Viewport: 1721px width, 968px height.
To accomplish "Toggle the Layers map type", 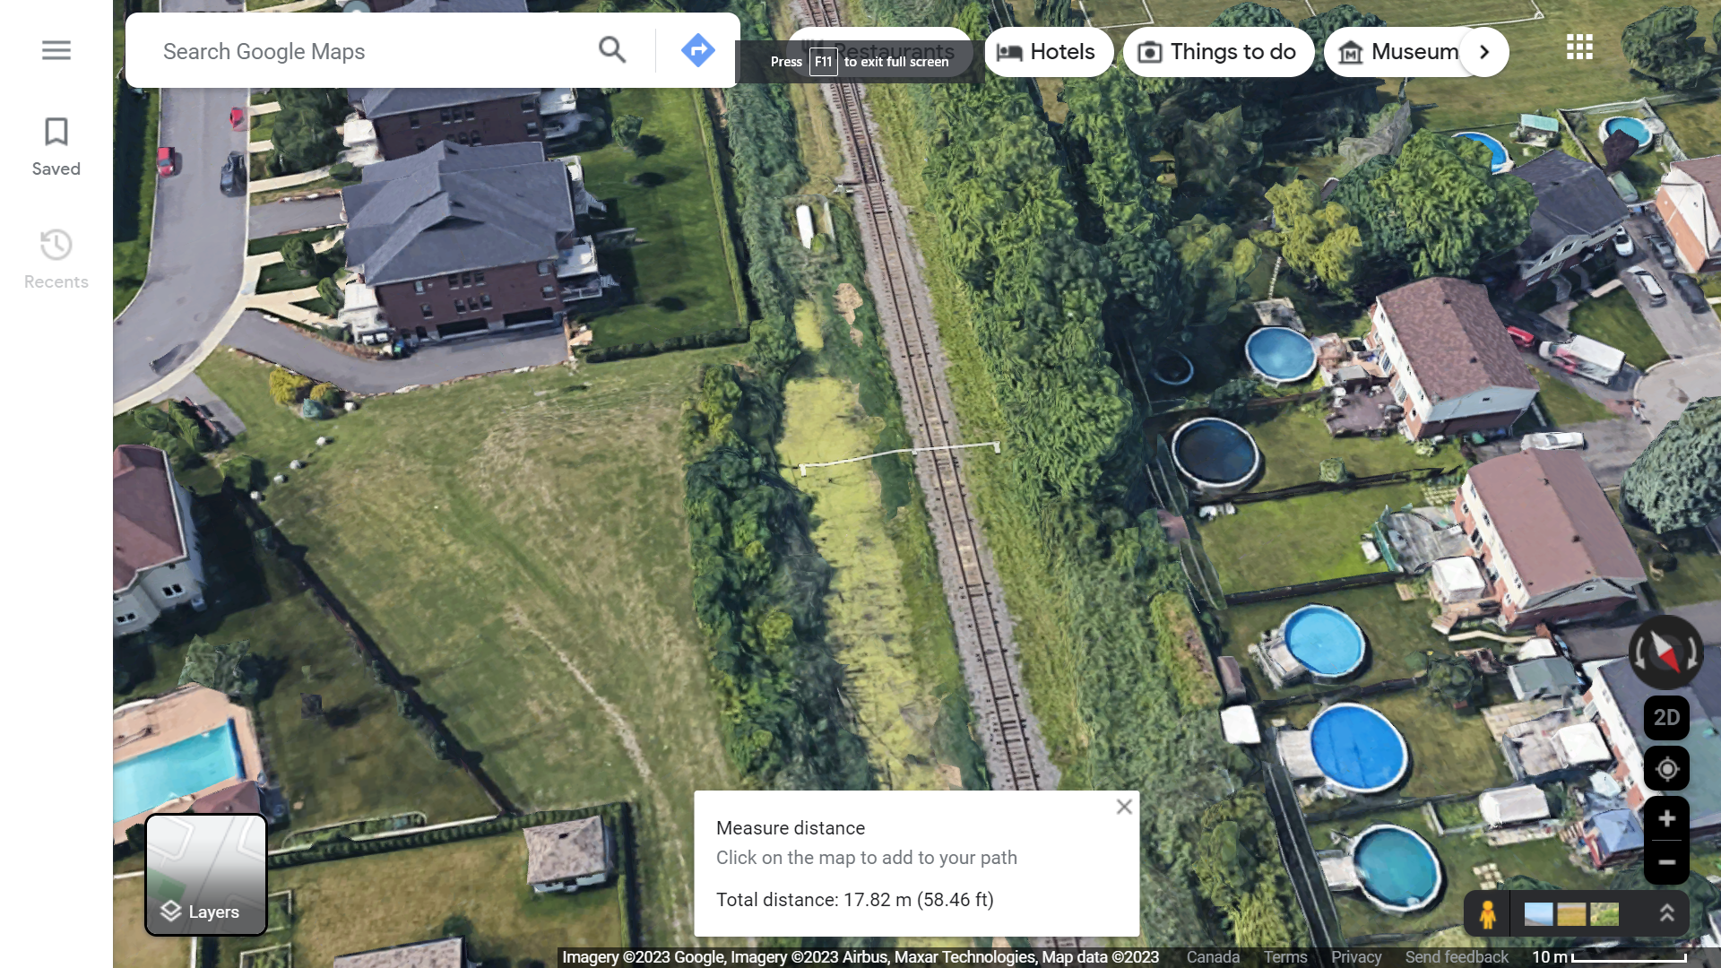I will (x=206, y=875).
